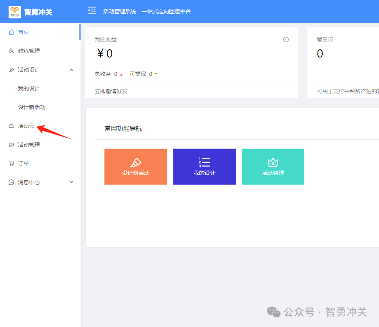The width and height of the screenshot is (379, 327).
Task: Click the red triangle beside 总收益
Action: click(x=121, y=74)
